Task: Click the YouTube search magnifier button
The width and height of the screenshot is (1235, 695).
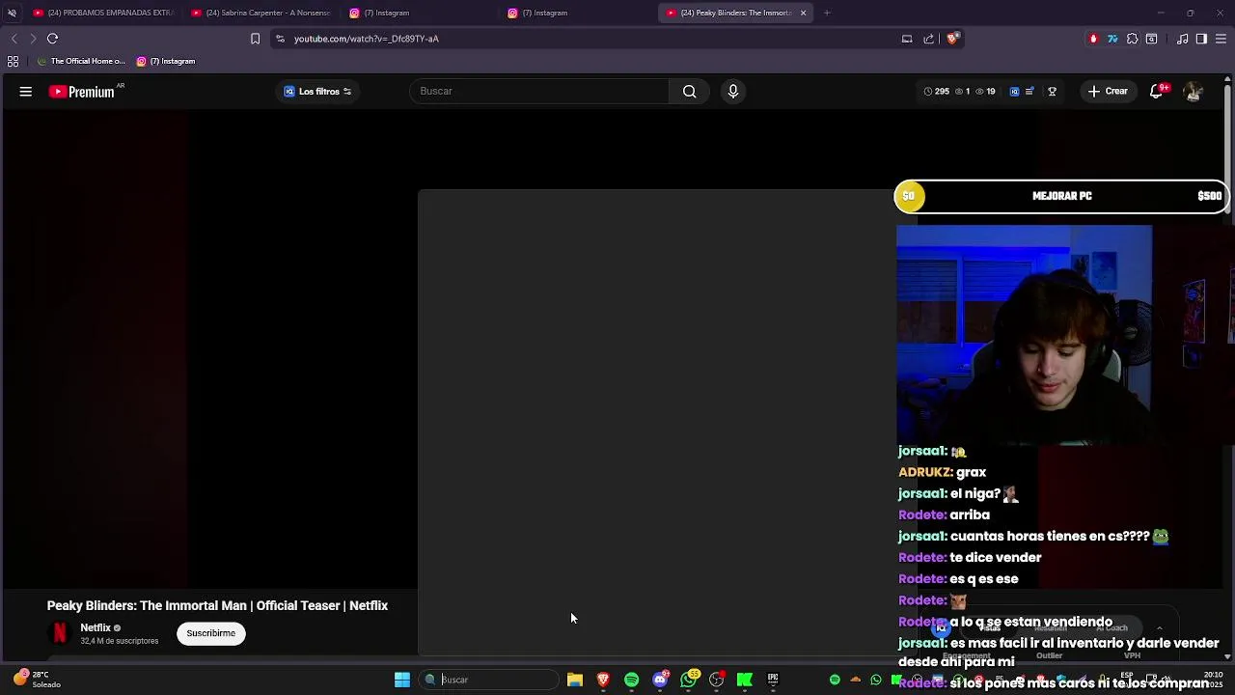Action: point(689,92)
